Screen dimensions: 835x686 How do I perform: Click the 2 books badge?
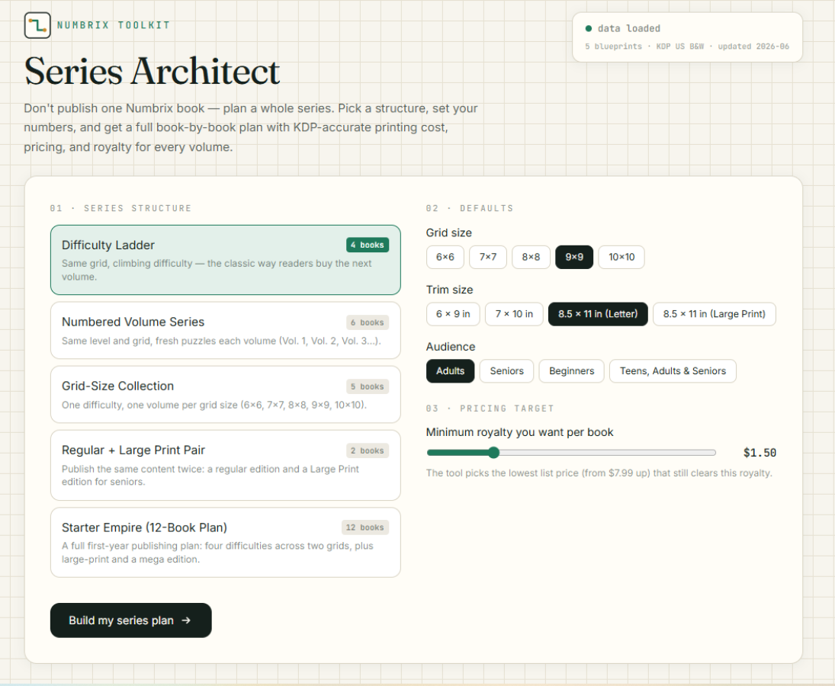368,450
